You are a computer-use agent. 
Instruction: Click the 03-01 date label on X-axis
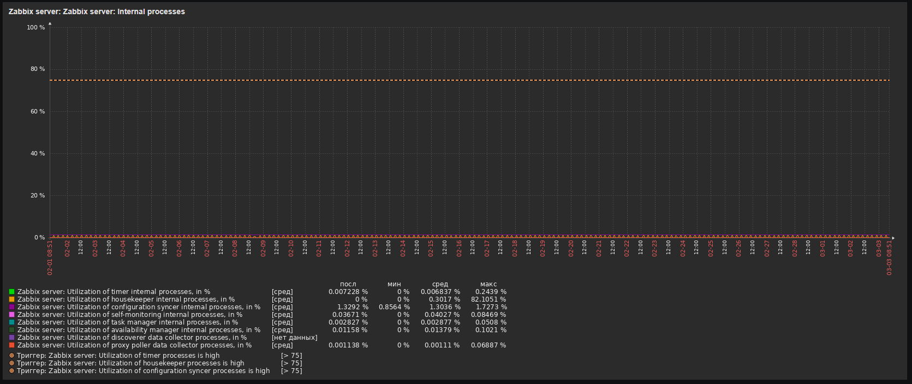click(x=823, y=248)
